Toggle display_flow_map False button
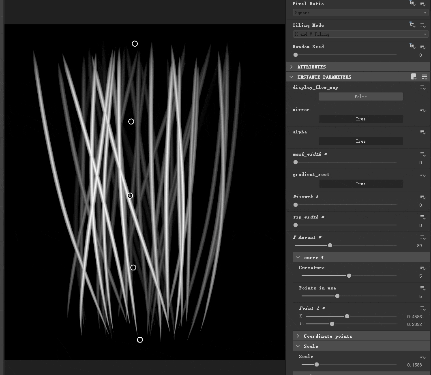Viewport: 431px width, 375px height. pos(360,96)
